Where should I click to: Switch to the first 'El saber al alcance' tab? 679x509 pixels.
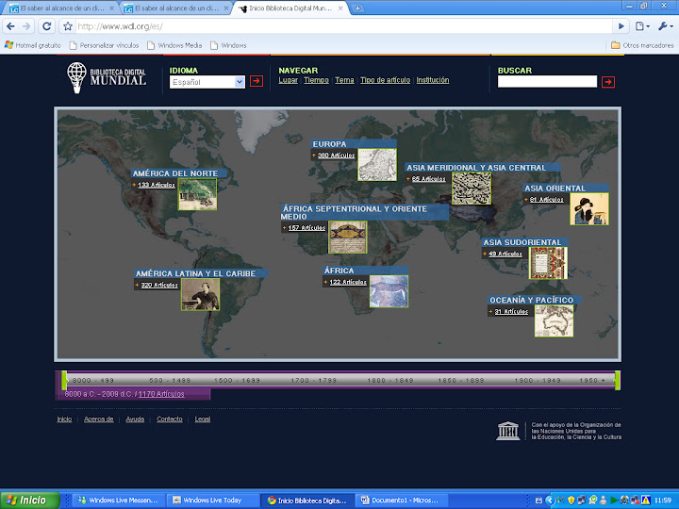(62, 8)
